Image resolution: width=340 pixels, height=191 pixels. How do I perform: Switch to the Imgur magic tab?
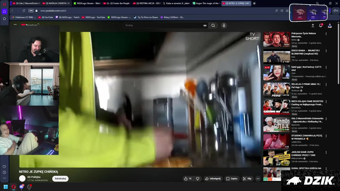[x=206, y=3]
